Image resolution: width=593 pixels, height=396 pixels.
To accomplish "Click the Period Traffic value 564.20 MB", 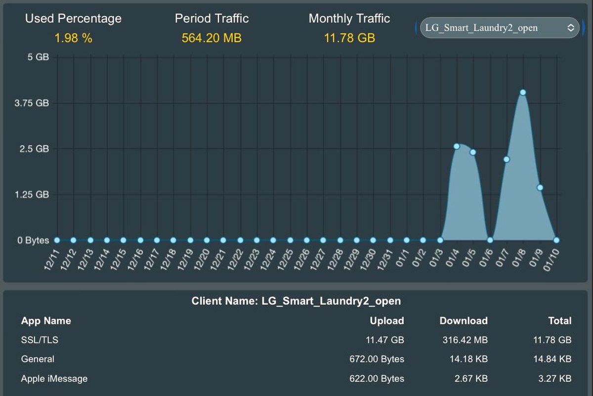I will [212, 38].
